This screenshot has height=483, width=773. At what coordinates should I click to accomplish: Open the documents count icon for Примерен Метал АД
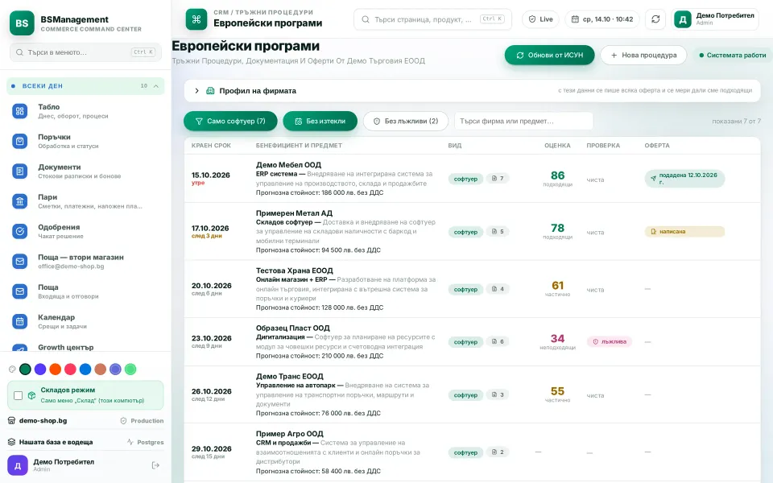pos(498,232)
